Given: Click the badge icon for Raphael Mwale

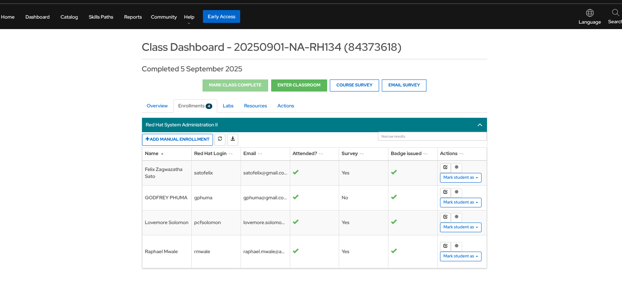Looking at the screenshot, I should tap(456, 246).
